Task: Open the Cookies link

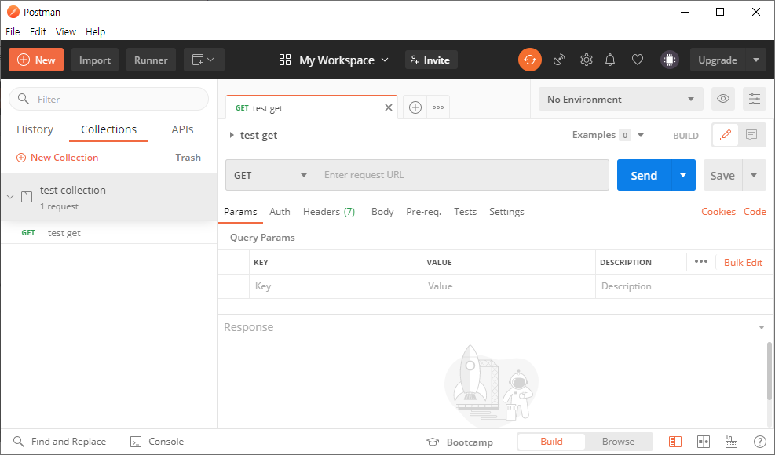Action: point(718,212)
